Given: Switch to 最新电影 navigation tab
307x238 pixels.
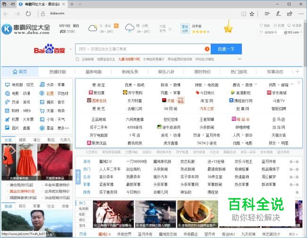Looking at the screenshot, I should (94, 72).
